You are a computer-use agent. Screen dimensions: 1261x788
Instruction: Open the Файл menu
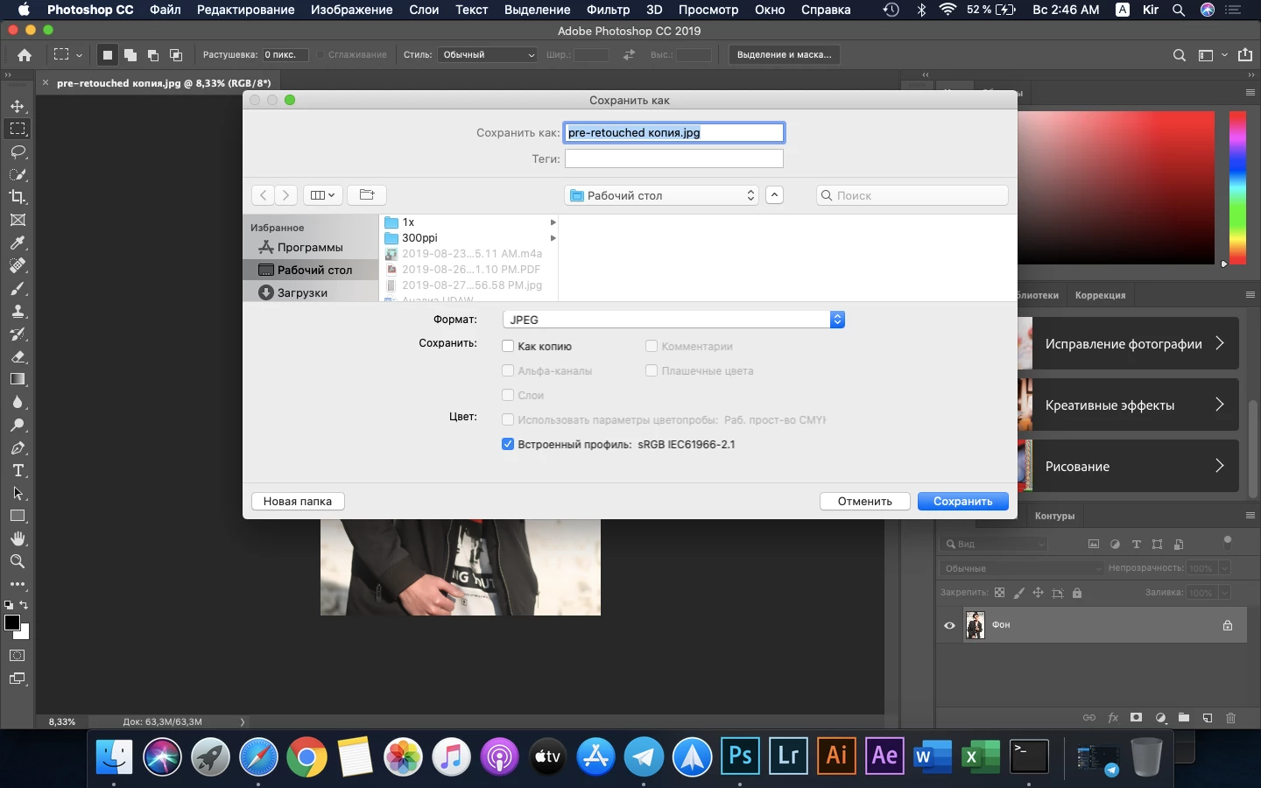pyautogui.click(x=165, y=10)
